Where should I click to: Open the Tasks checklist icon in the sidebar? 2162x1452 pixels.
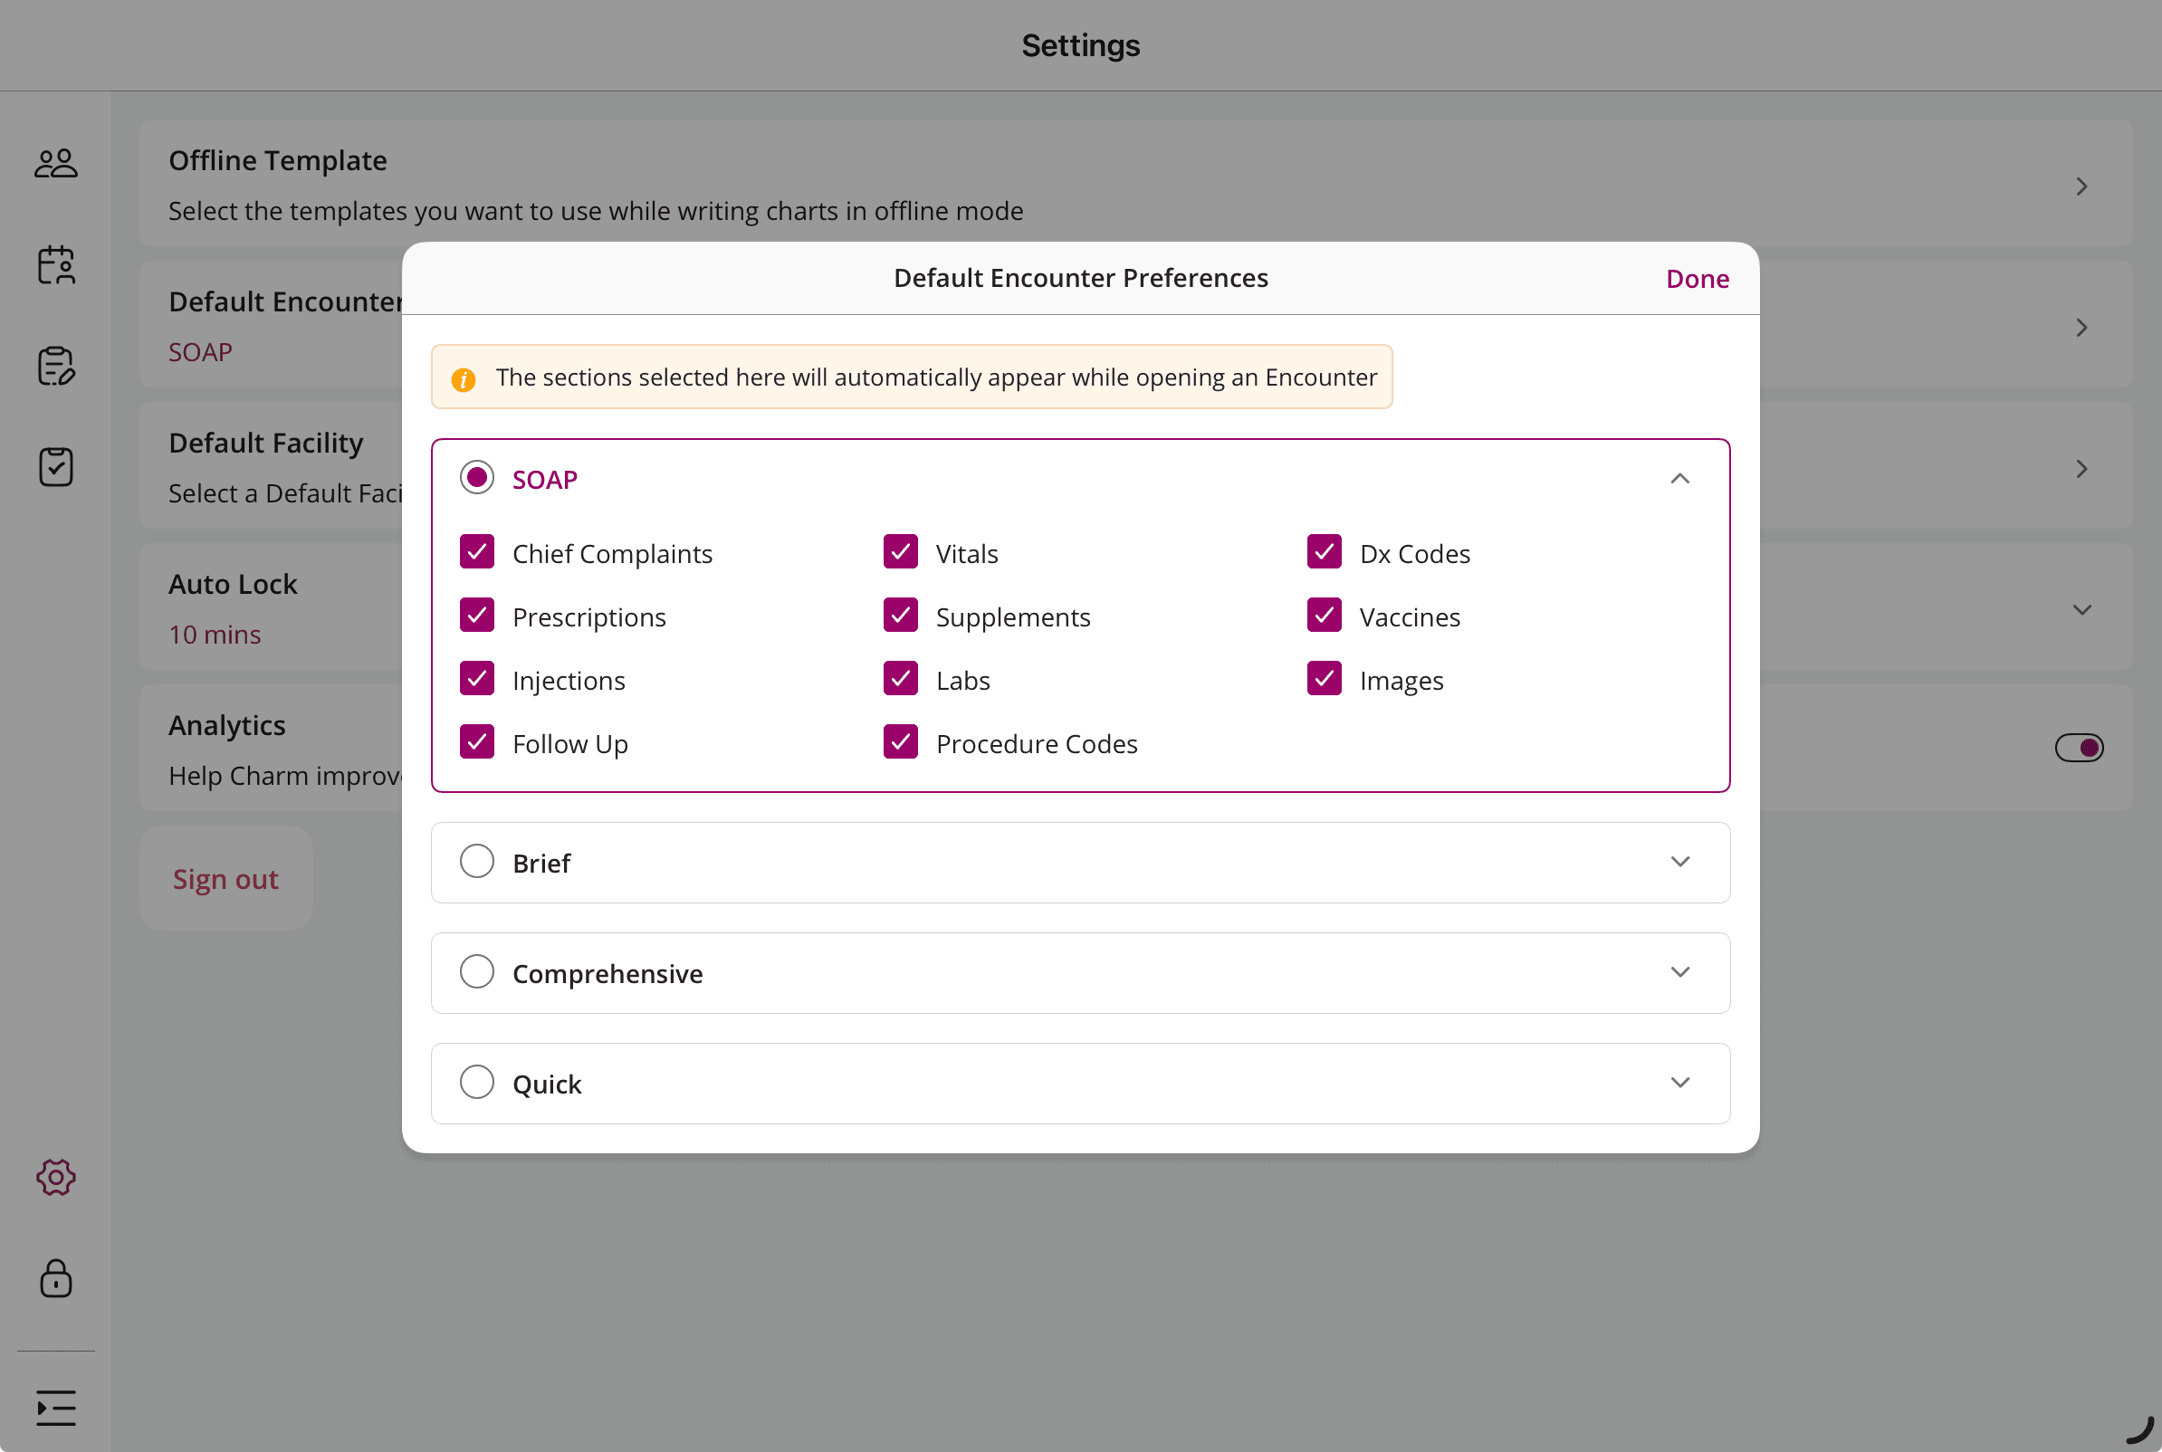click(55, 466)
